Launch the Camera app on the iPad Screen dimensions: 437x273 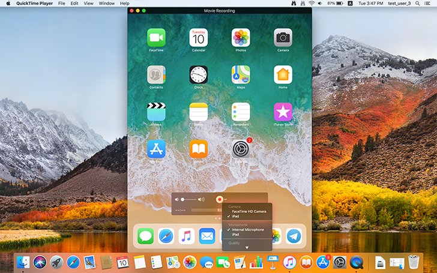click(x=283, y=38)
